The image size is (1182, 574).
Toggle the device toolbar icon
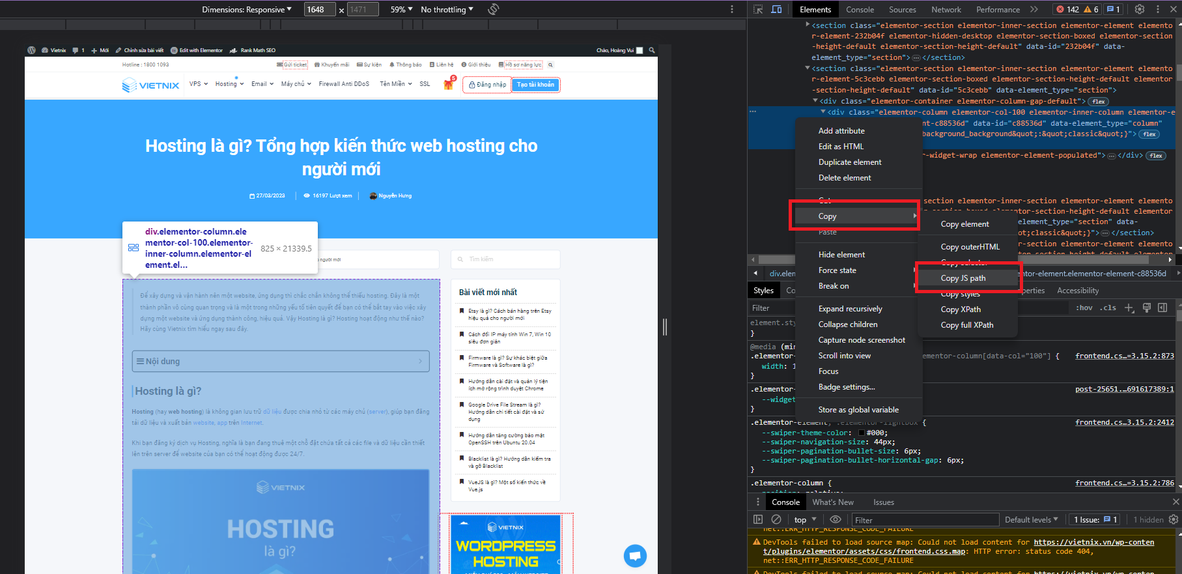tap(776, 9)
